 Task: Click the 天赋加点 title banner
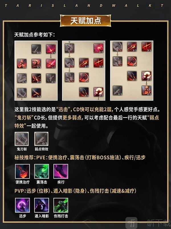pos(85,21)
